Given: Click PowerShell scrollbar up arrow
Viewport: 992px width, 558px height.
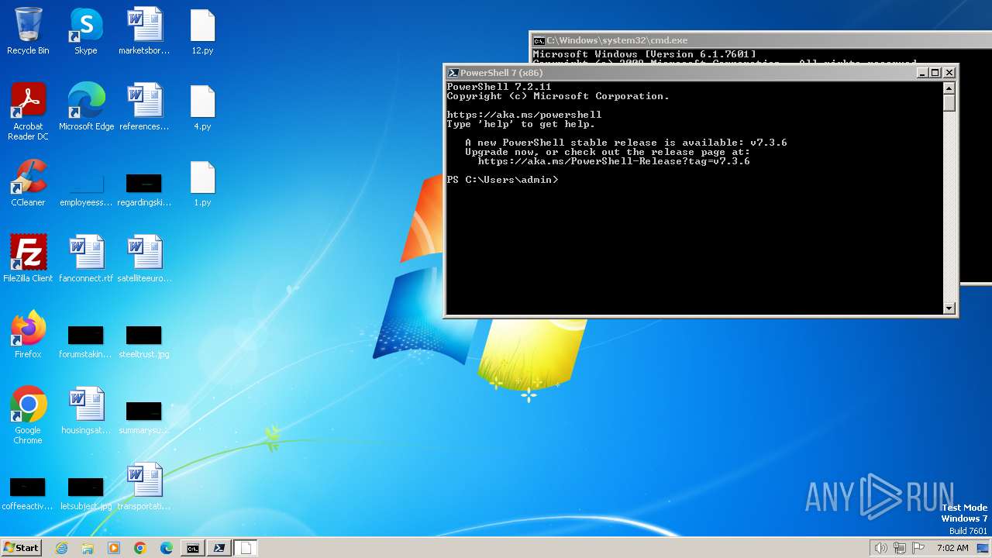Looking at the screenshot, I should (949, 88).
